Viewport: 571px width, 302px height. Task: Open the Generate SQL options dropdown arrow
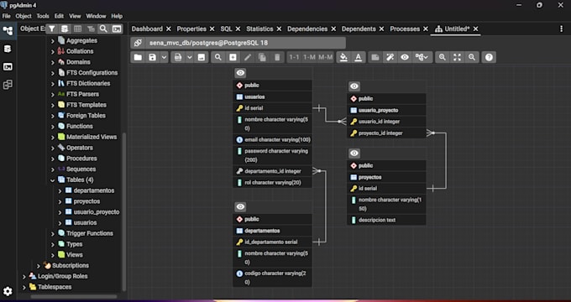point(190,57)
